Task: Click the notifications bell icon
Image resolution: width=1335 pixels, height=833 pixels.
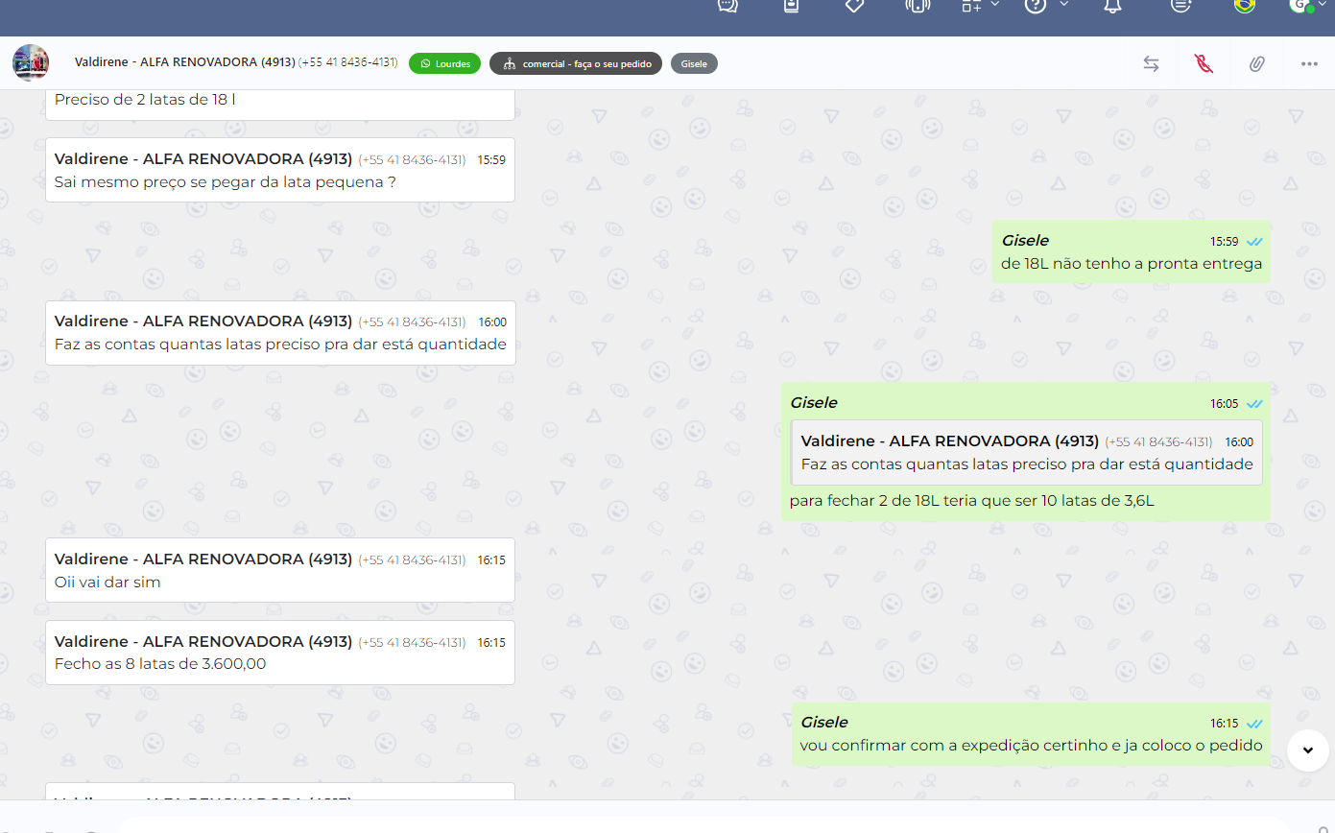Action: [1112, 6]
